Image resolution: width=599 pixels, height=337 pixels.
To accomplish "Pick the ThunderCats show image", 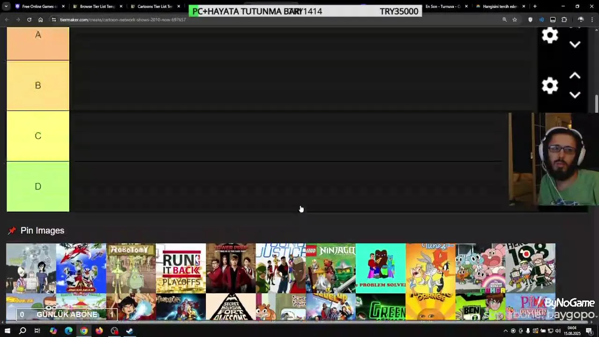I will (x=181, y=307).
